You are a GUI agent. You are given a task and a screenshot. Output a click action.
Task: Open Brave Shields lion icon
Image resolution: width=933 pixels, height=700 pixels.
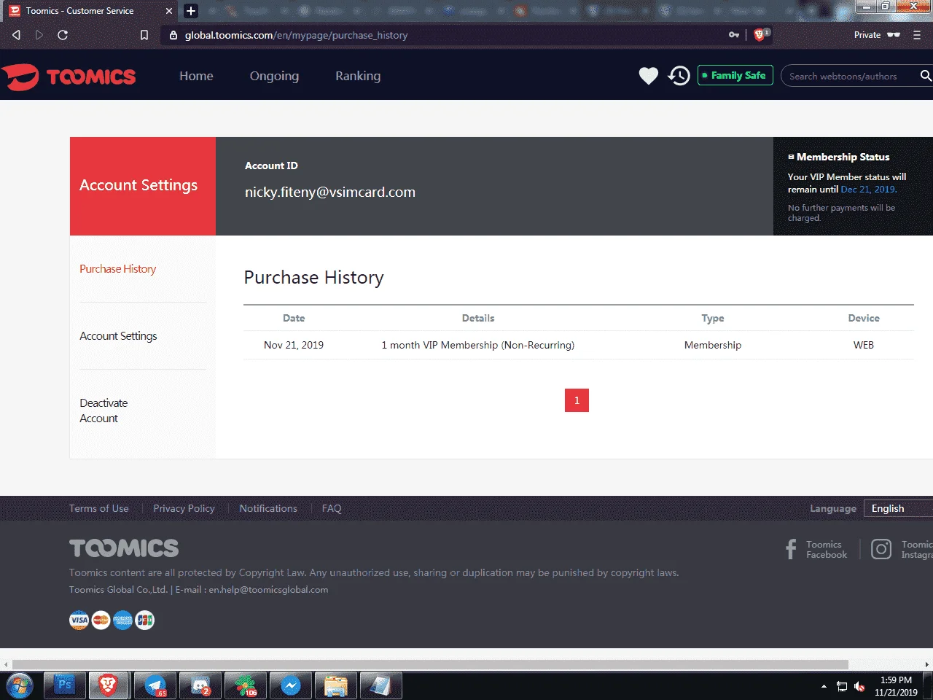tap(760, 34)
